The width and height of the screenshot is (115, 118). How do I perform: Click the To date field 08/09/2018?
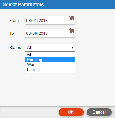point(50,33)
